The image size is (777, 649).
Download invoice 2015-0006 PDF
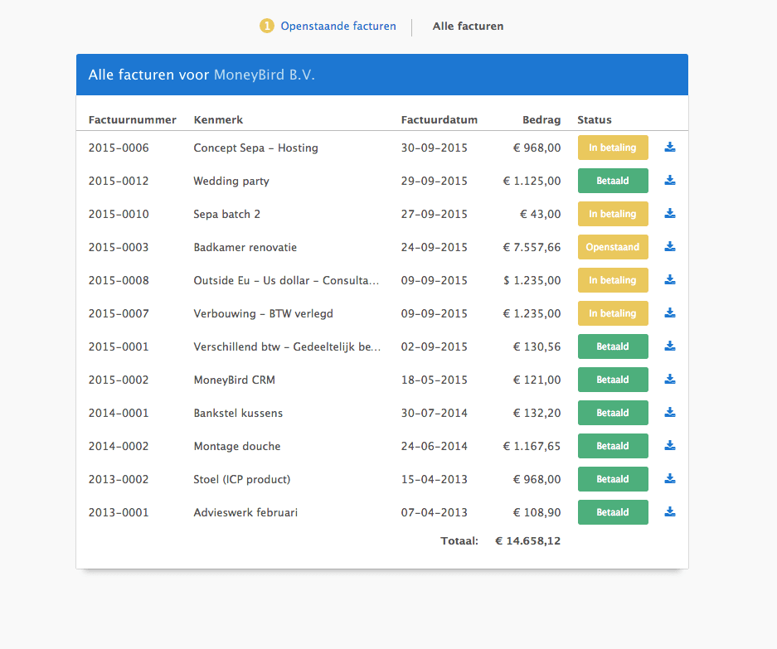pyautogui.click(x=670, y=148)
